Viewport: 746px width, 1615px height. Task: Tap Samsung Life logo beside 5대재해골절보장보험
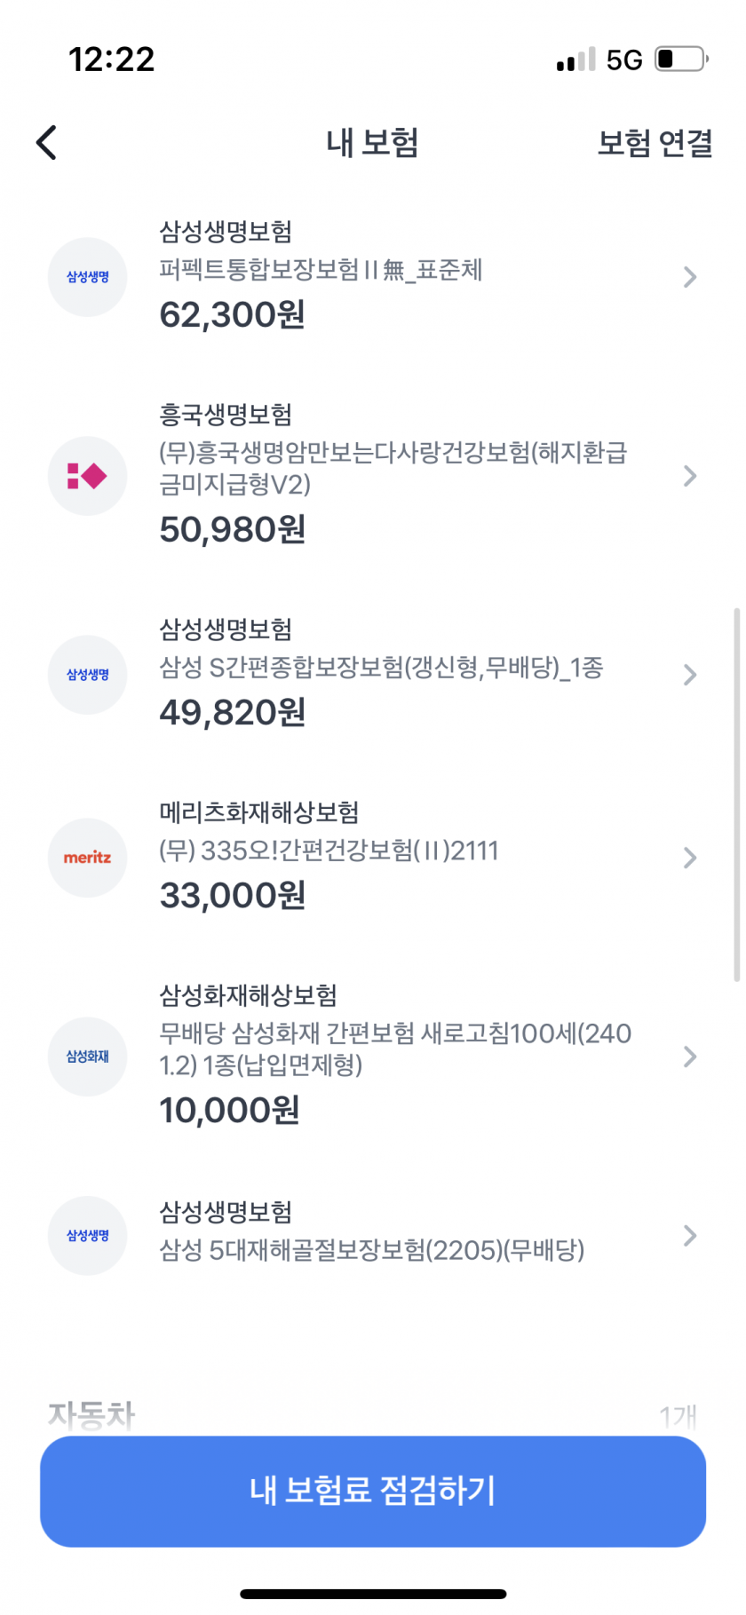87,1236
